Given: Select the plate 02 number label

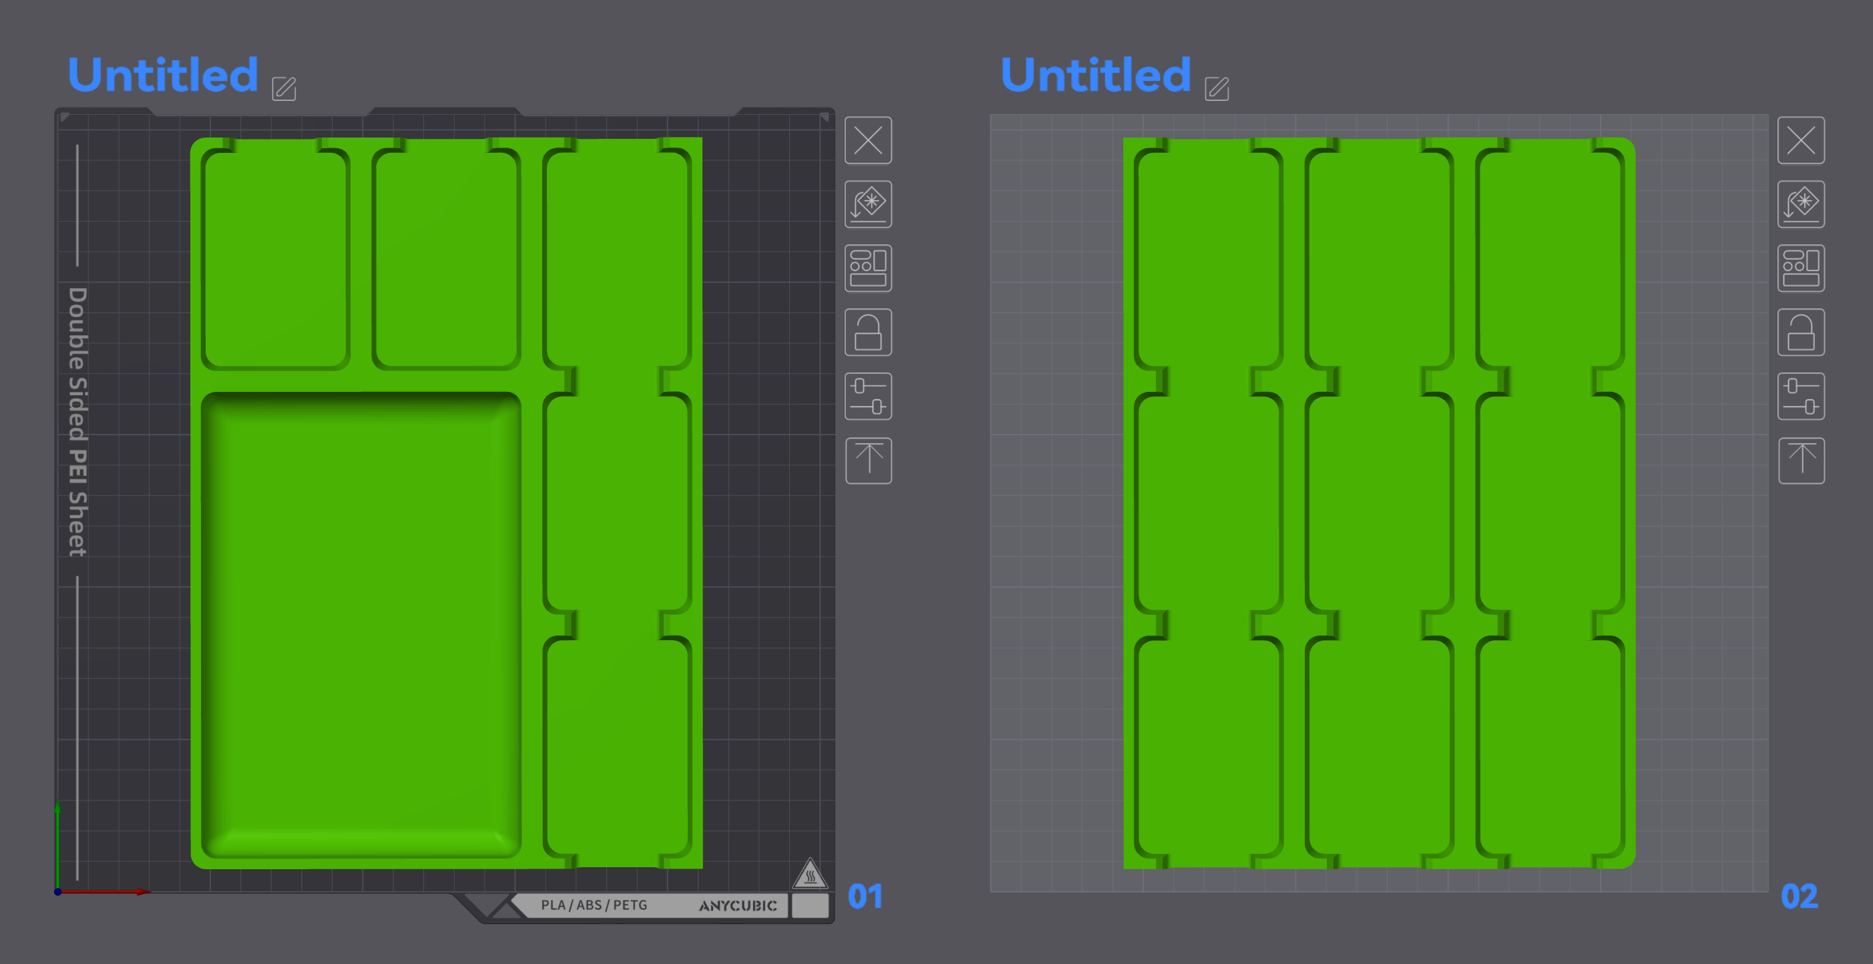Looking at the screenshot, I should (1799, 897).
